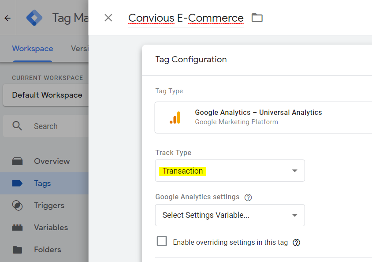
Task: Expand the Select Settings Variable dropdown
Action: pyautogui.click(x=230, y=215)
